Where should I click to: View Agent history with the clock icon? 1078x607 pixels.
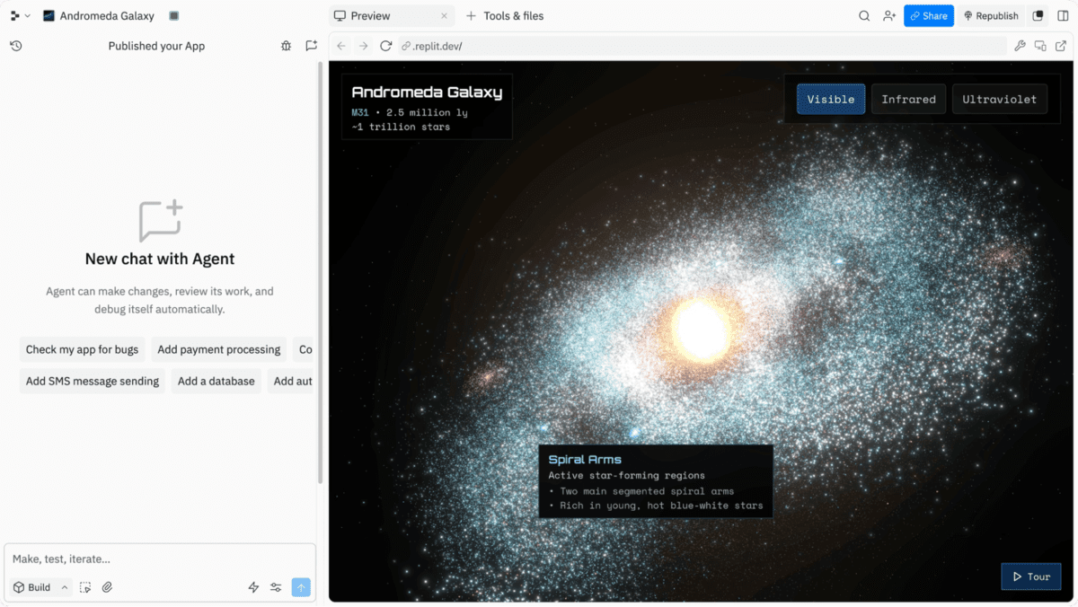(x=15, y=45)
